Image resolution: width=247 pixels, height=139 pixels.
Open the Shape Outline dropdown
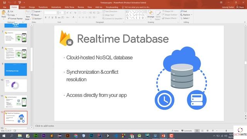[x=170, y=15]
